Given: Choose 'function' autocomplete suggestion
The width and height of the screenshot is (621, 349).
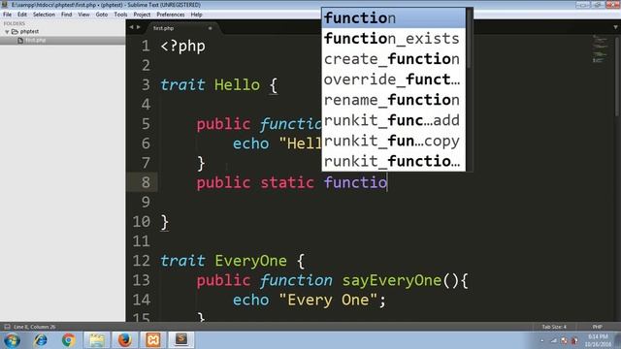Looking at the screenshot, I should point(394,17).
